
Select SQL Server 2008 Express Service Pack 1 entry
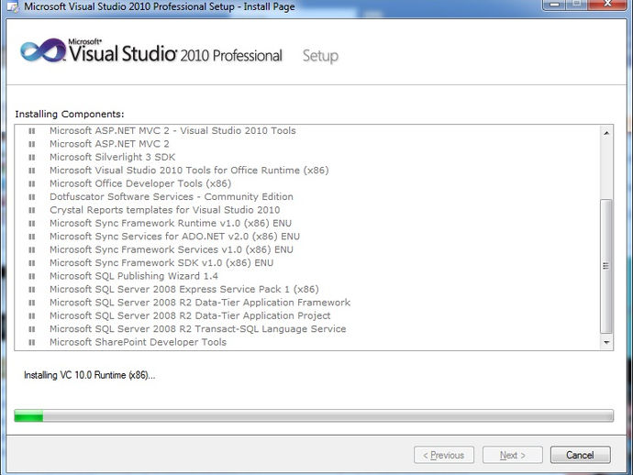click(x=184, y=290)
